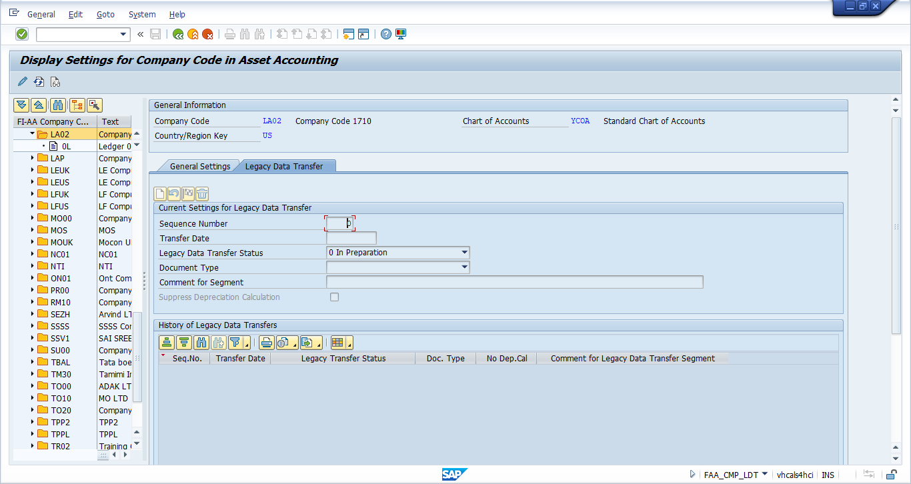Click the red Cancel icon
The height and width of the screenshot is (484, 911).
coord(207,34)
